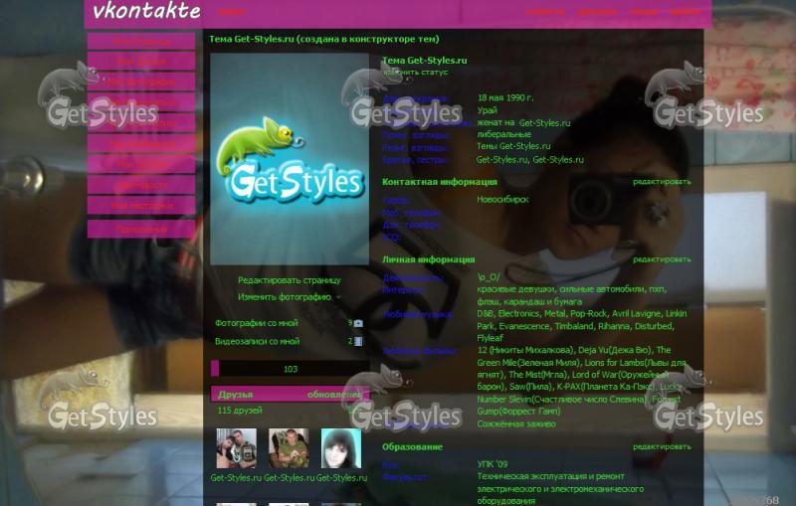Open friend thumbnail of man in camouflage
The width and height of the screenshot is (796, 506).
click(289, 448)
